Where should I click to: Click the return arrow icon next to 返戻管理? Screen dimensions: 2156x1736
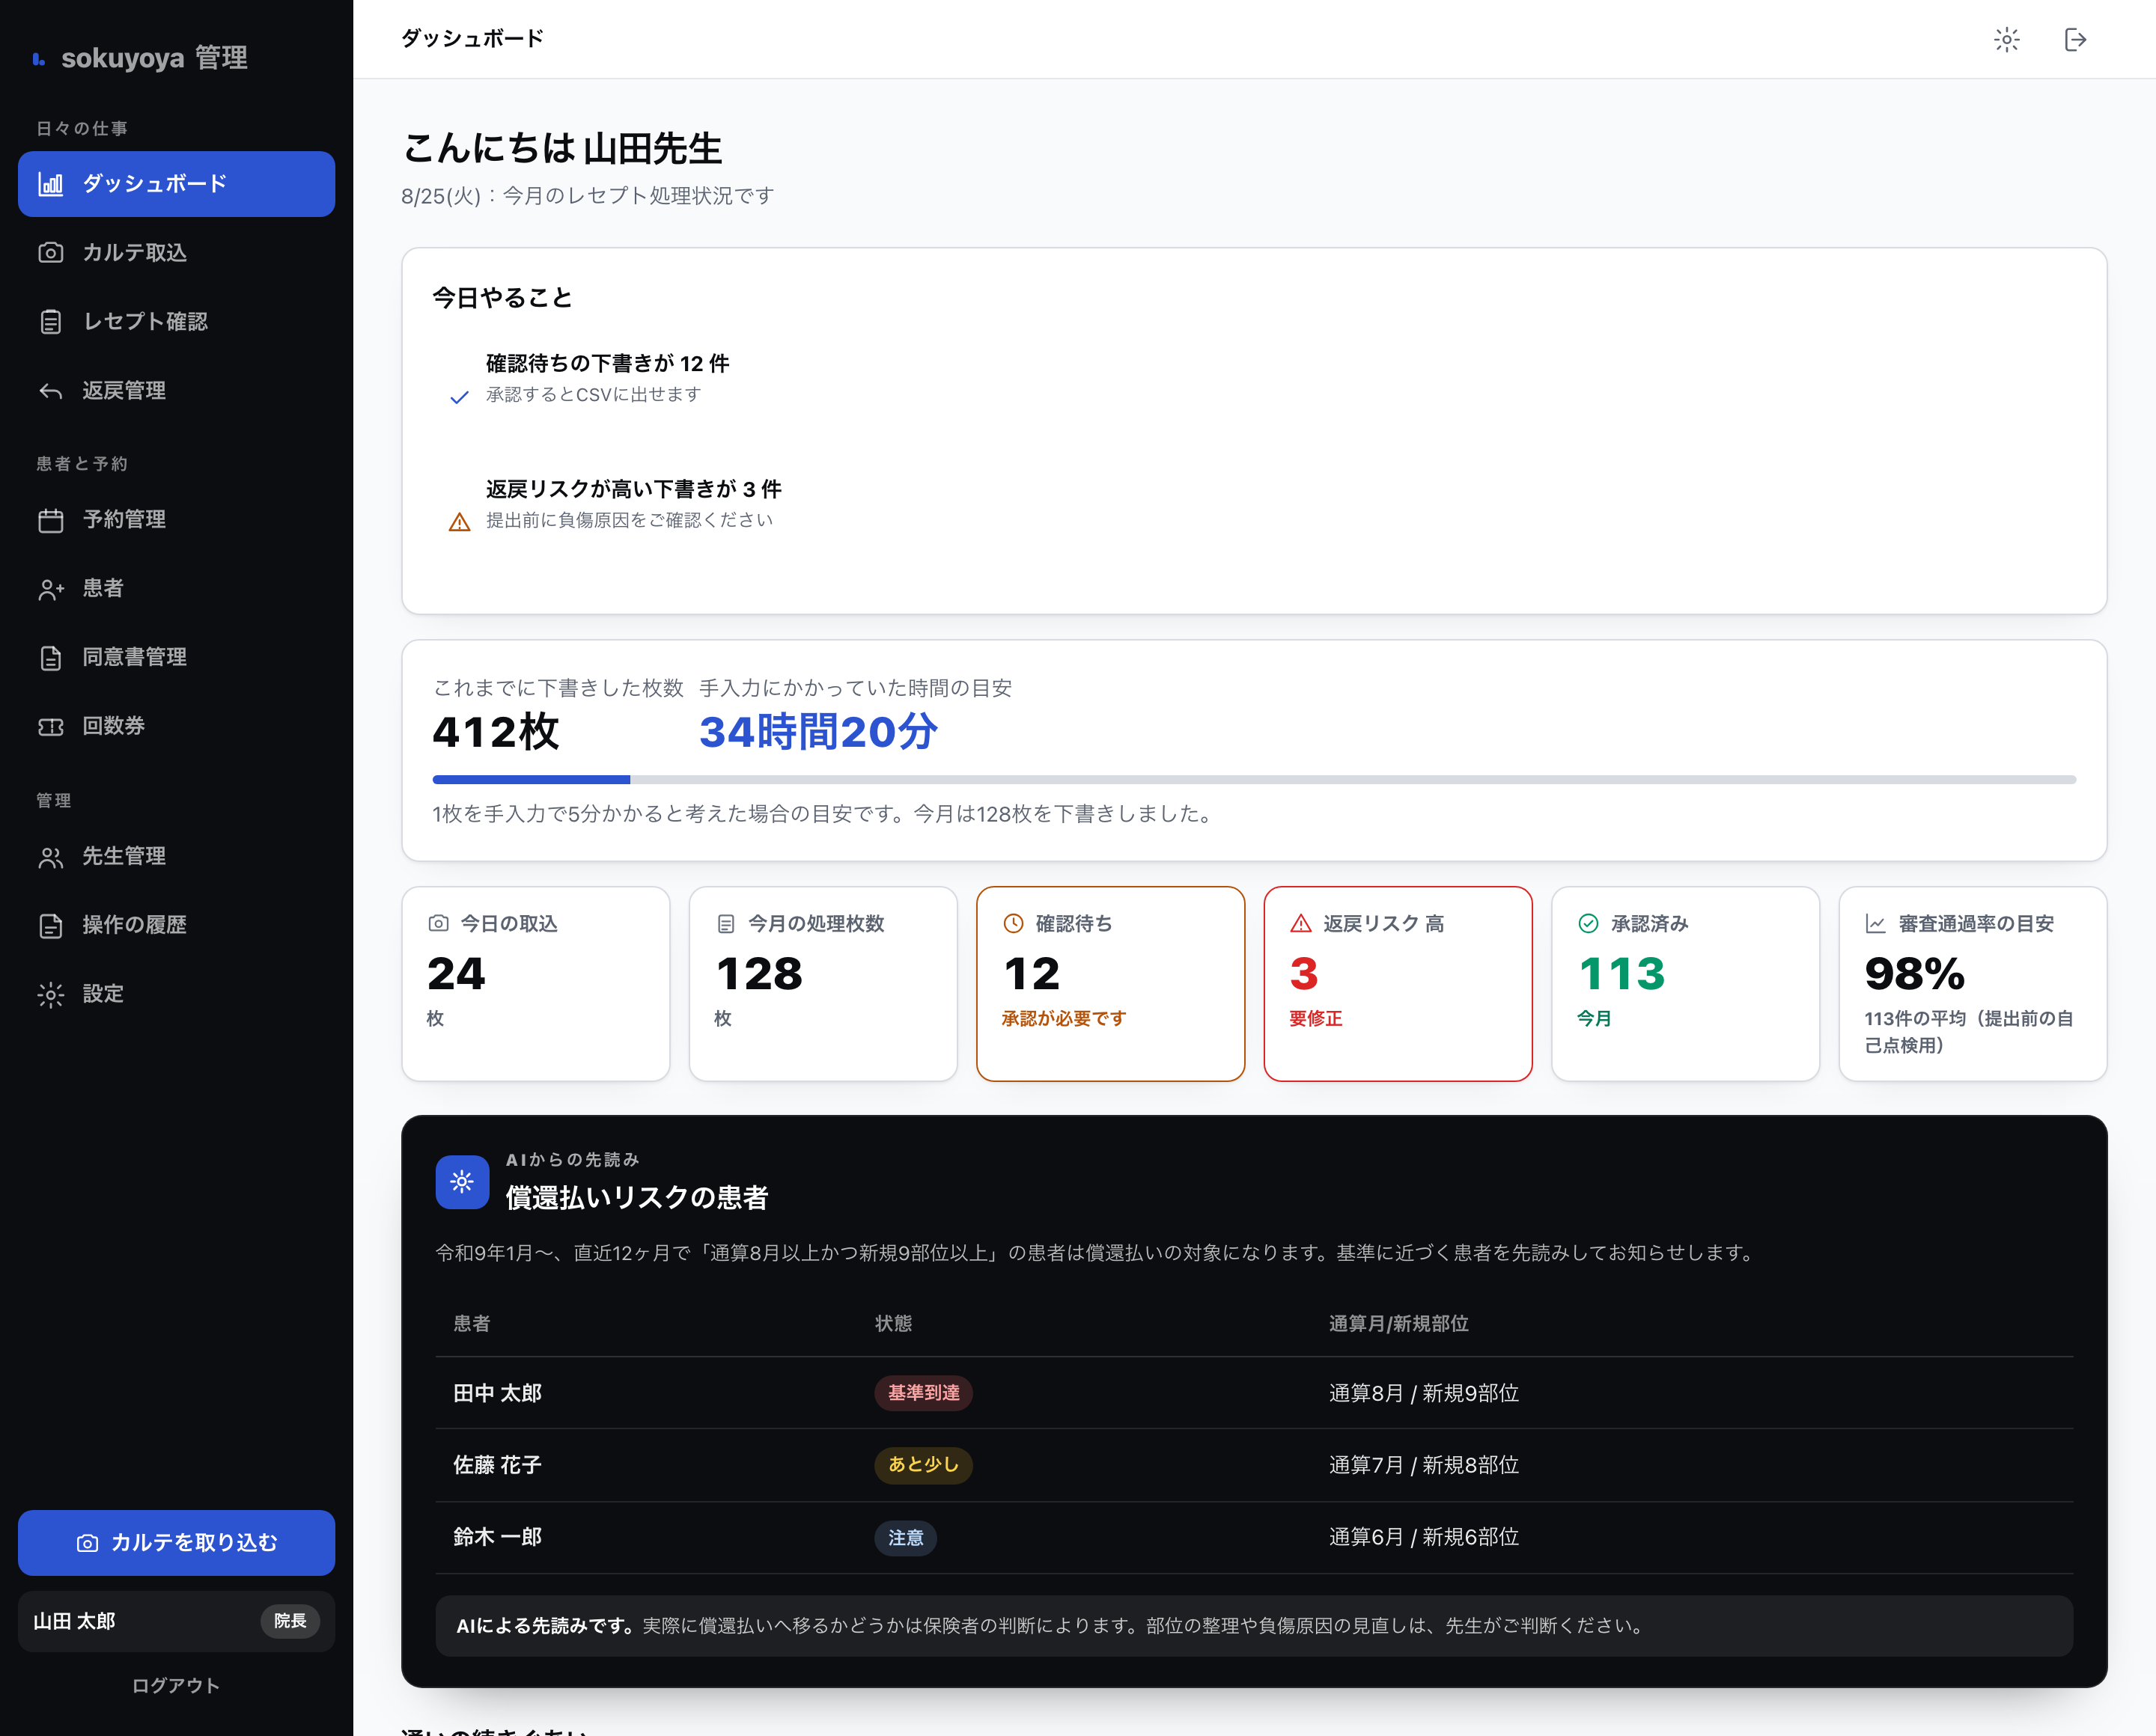[50, 391]
